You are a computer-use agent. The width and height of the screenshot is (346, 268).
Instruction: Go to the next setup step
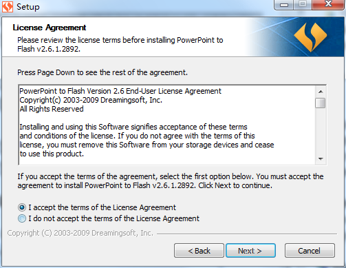[250, 251]
